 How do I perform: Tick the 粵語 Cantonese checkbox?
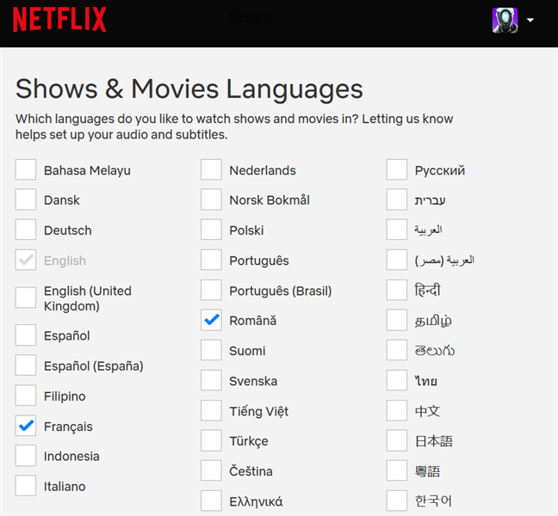(x=397, y=470)
